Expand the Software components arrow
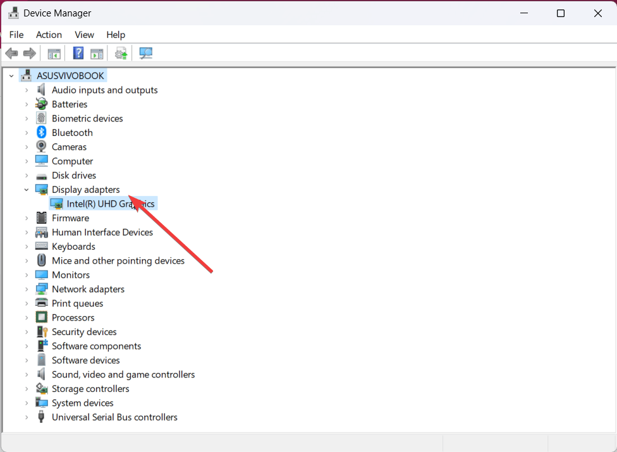The width and height of the screenshot is (617, 452). click(27, 346)
